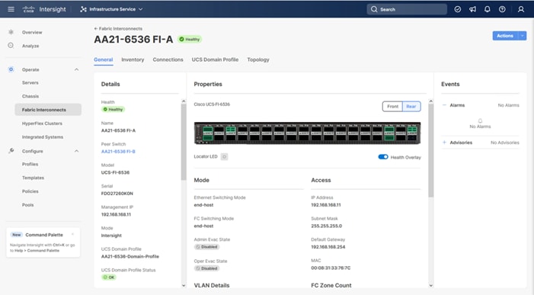Open the requests checkmark icon in header
The width and height of the screenshot is (534, 295).
pyautogui.click(x=458, y=9)
